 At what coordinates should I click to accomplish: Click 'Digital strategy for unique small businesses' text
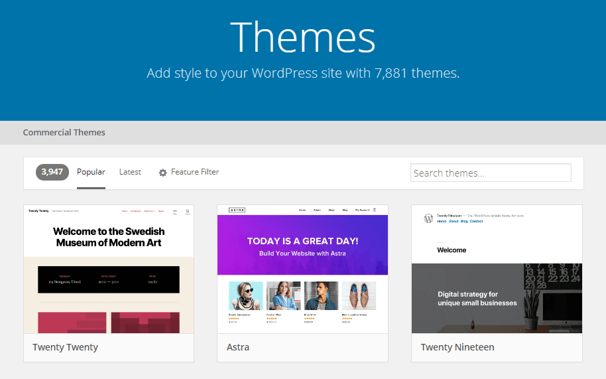(477, 299)
